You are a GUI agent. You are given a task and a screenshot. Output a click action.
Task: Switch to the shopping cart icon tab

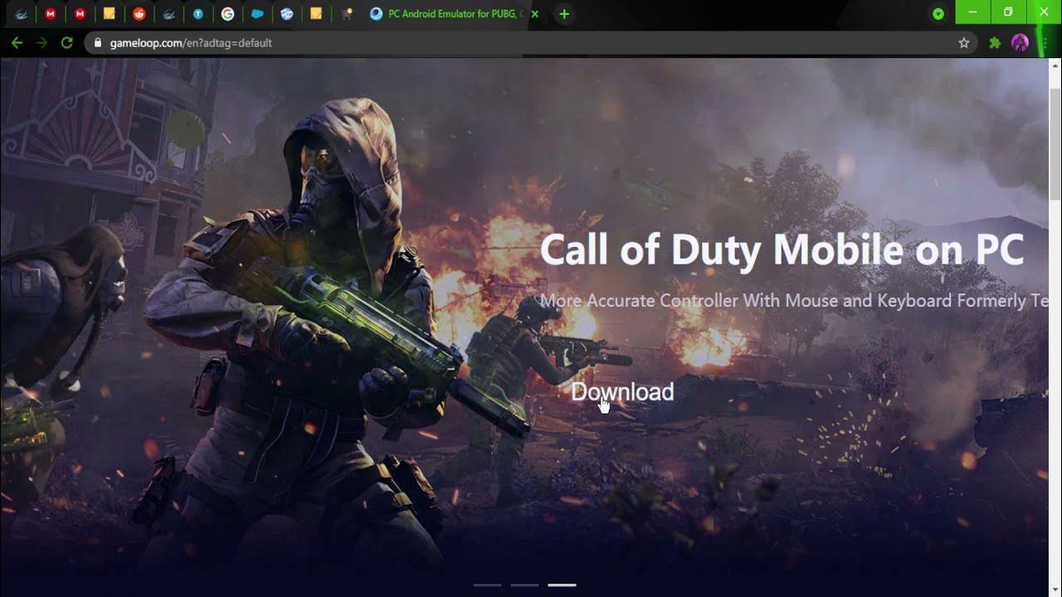[x=347, y=14]
